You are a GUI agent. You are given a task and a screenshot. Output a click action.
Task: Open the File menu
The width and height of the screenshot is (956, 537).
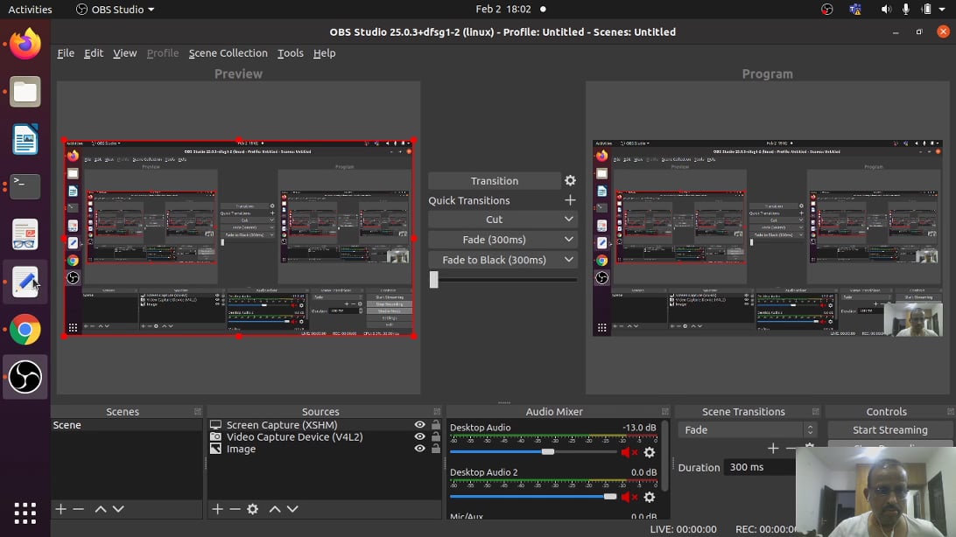click(66, 53)
